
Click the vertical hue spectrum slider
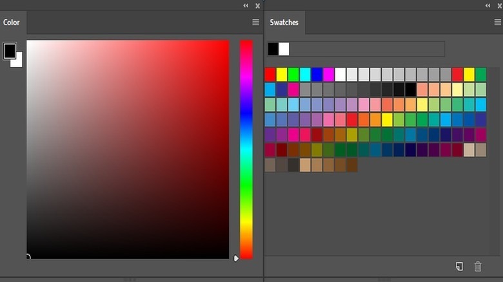pyautogui.click(x=246, y=148)
